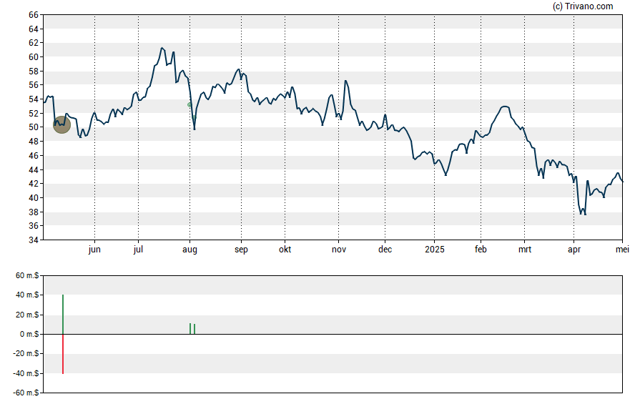Click the '-60 m.$' volume axis label
635x404 pixels.
coord(26,393)
